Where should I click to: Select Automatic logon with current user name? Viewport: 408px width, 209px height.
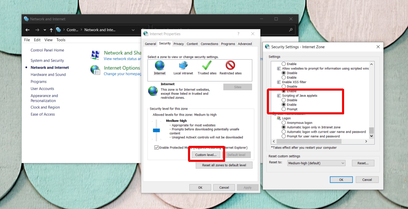284,132
